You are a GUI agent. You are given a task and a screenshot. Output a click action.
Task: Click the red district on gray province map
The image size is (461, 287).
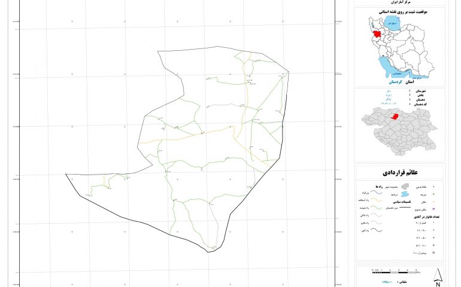pos(395,118)
